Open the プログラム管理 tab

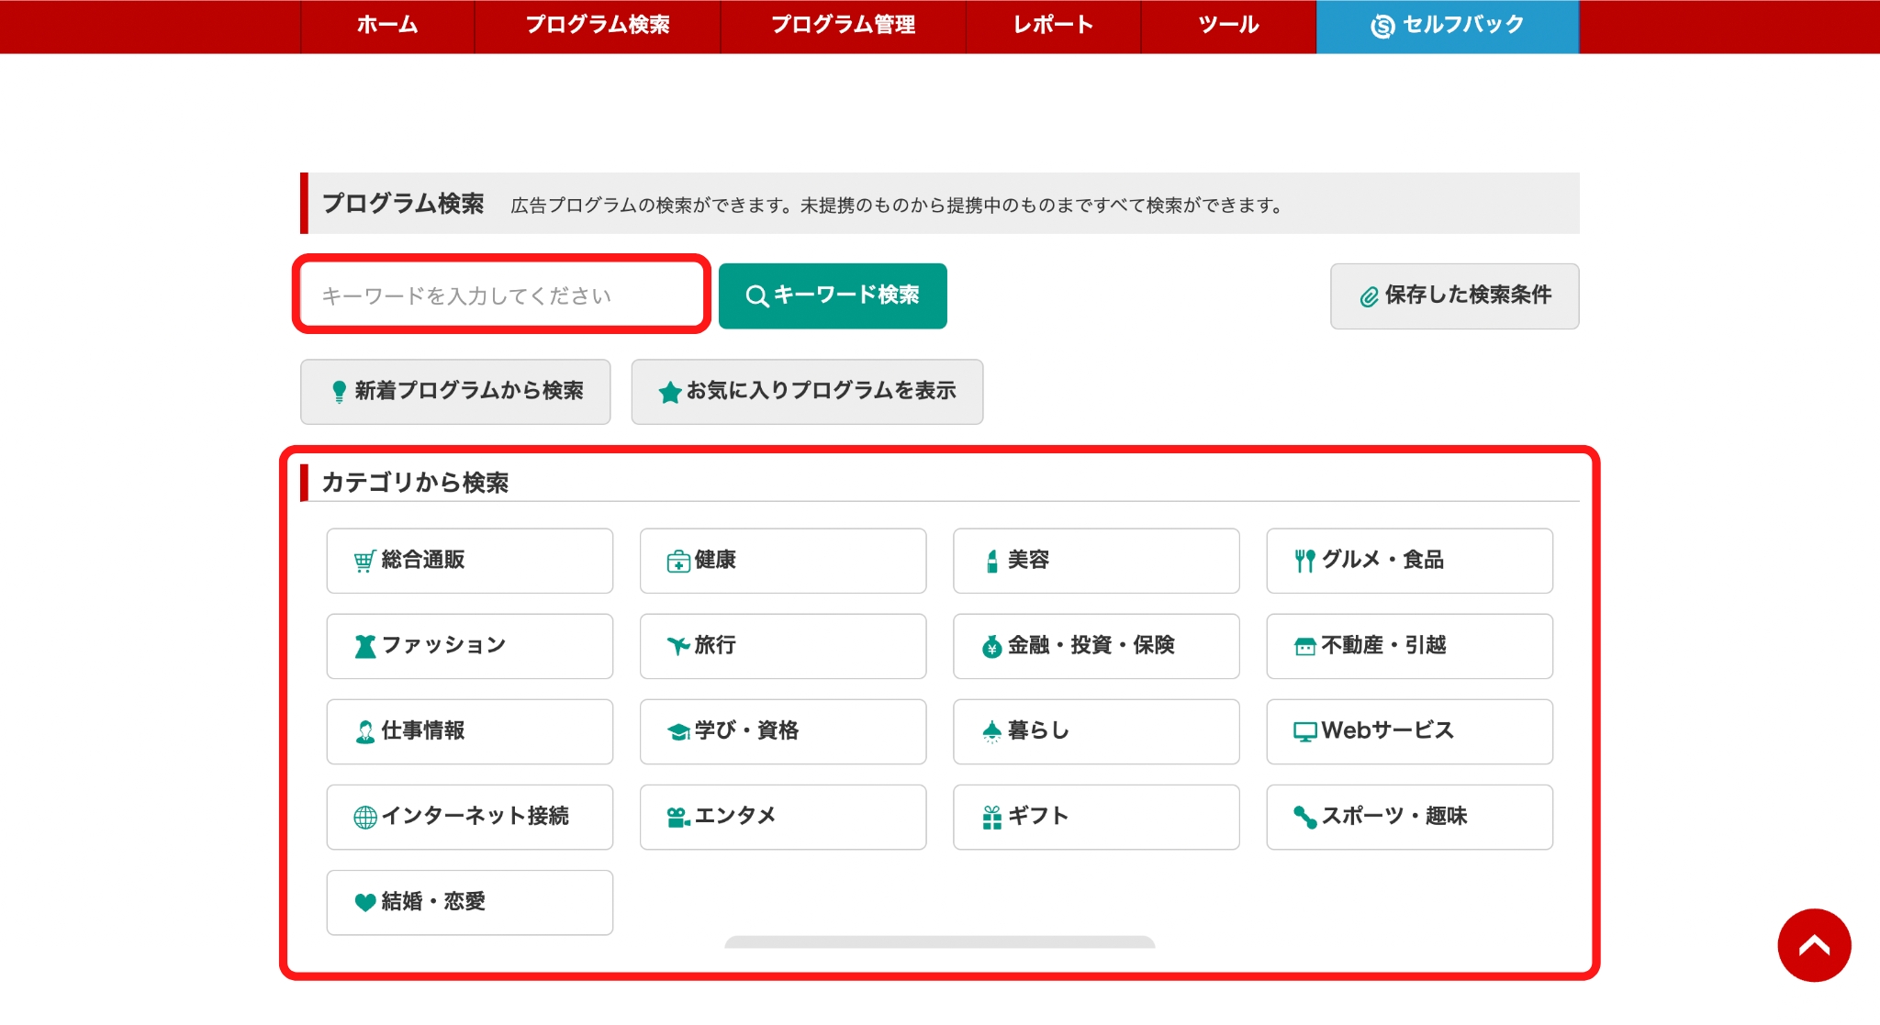pos(844,26)
